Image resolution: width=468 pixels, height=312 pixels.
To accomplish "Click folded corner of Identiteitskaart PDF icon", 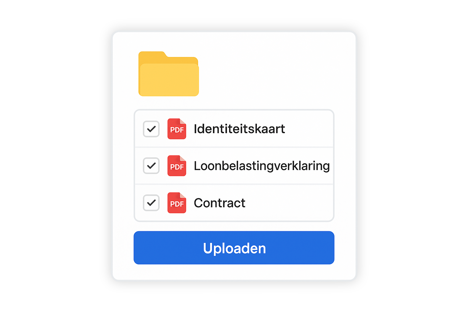I will coord(183,122).
